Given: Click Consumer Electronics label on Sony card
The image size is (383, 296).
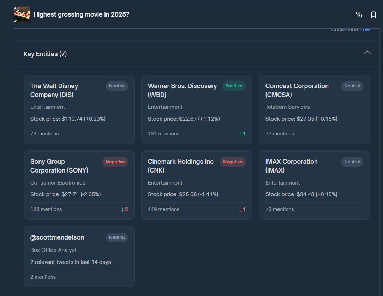Looking at the screenshot, I should pos(58,183).
